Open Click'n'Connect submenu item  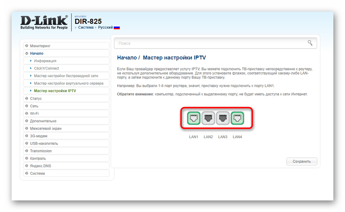tap(46, 68)
